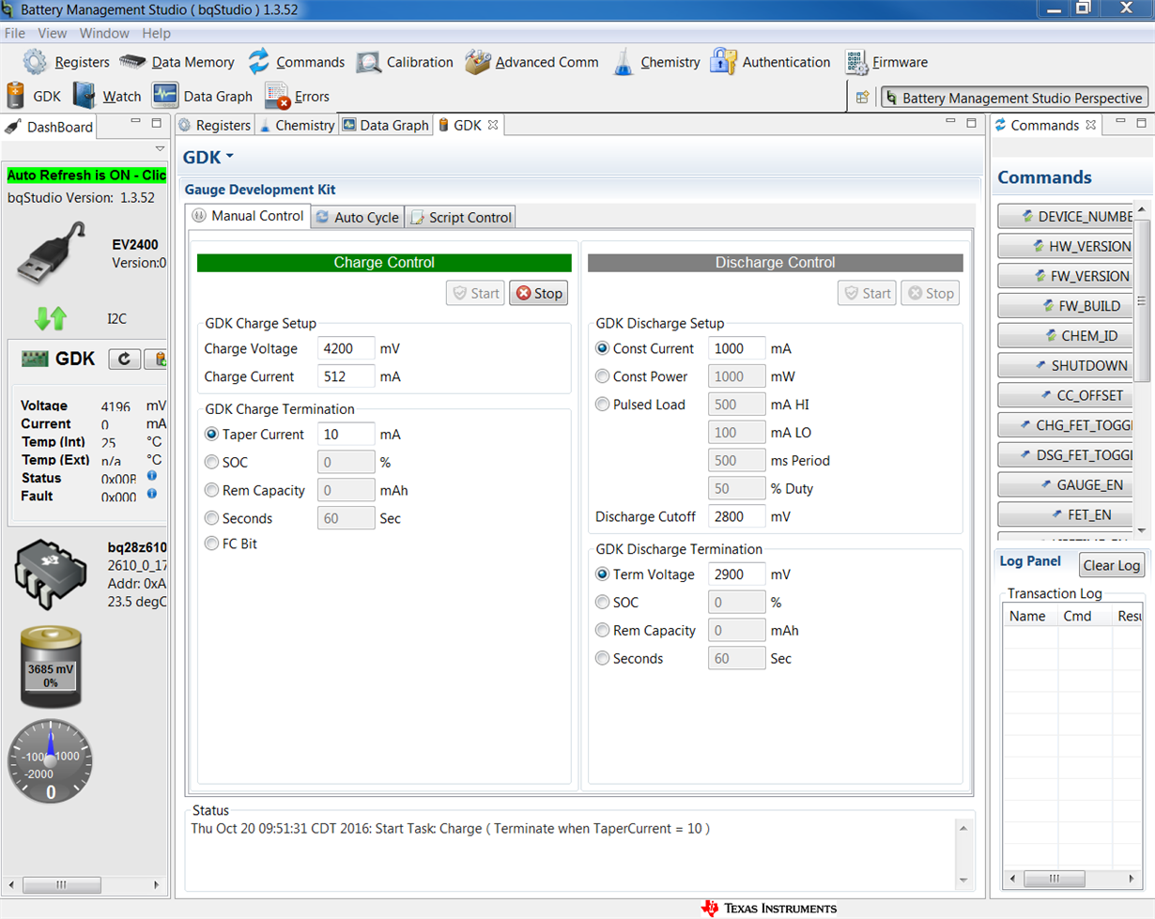This screenshot has width=1155, height=919.
Task: Select Seconds charge termination
Action: click(x=212, y=518)
